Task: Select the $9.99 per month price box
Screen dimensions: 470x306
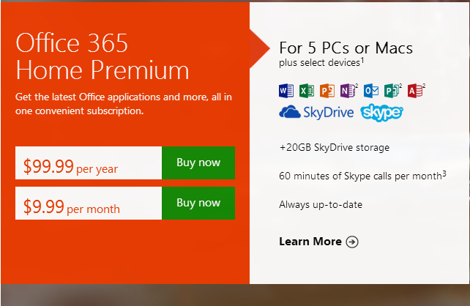Action: 89,203
